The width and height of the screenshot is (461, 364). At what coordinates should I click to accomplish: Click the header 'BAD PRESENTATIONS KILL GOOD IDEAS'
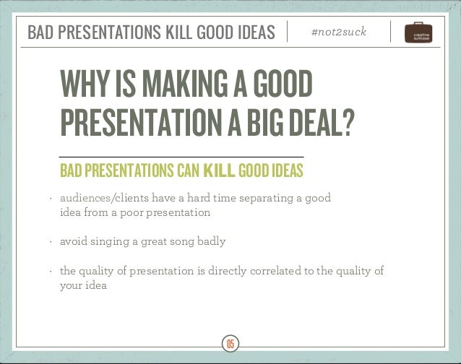[x=151, y=32]
